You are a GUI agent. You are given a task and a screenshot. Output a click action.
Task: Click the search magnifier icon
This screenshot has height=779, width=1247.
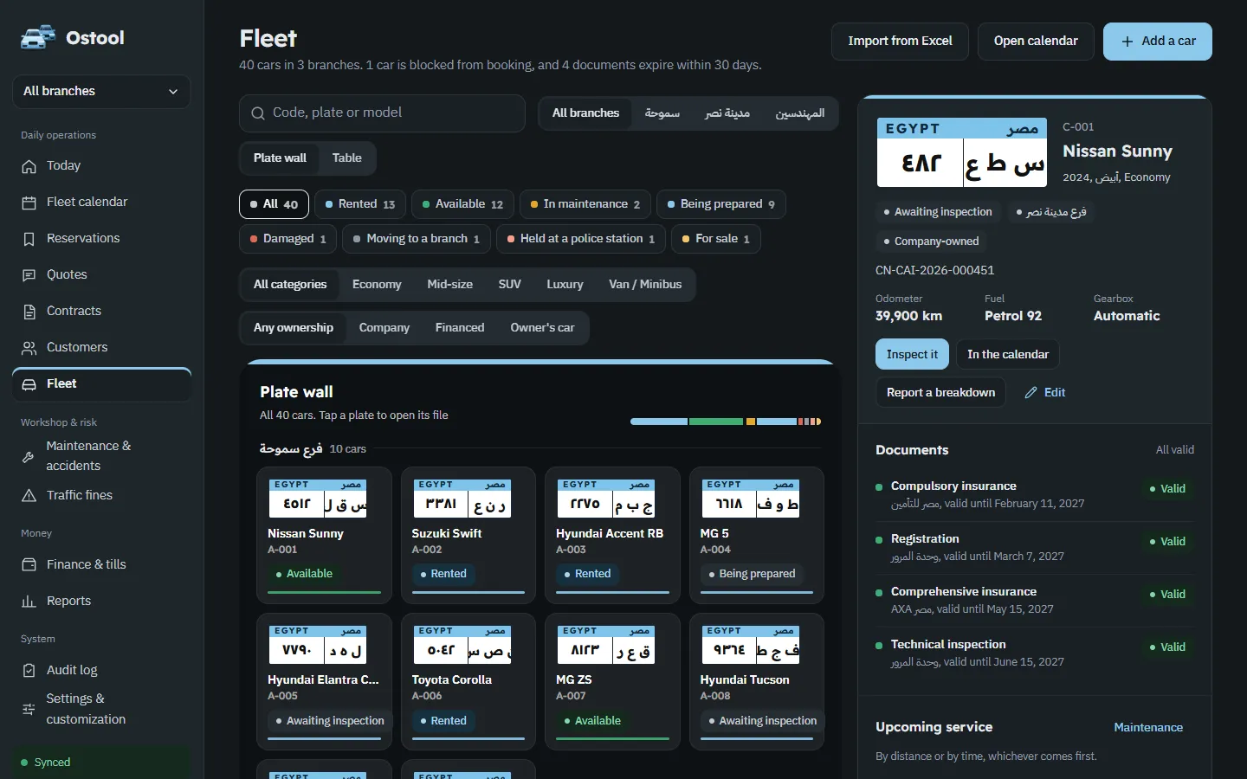click(258, 113)
